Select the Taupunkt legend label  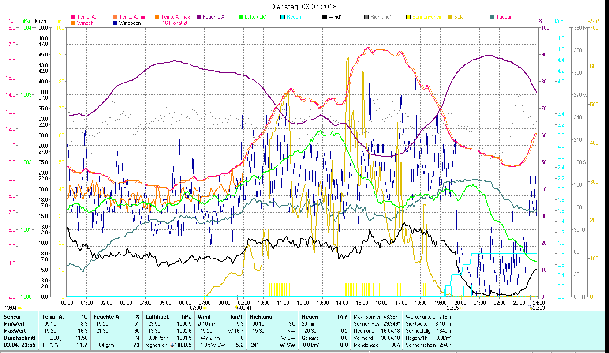coord(506,17)
